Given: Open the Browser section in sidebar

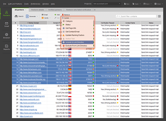Looking at the screenshot, I should pos(6,36).
